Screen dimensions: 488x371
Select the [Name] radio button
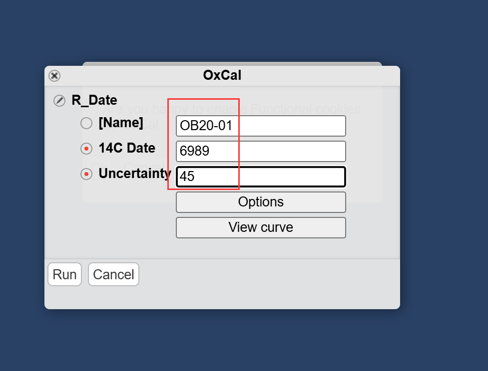click(86, 123)
